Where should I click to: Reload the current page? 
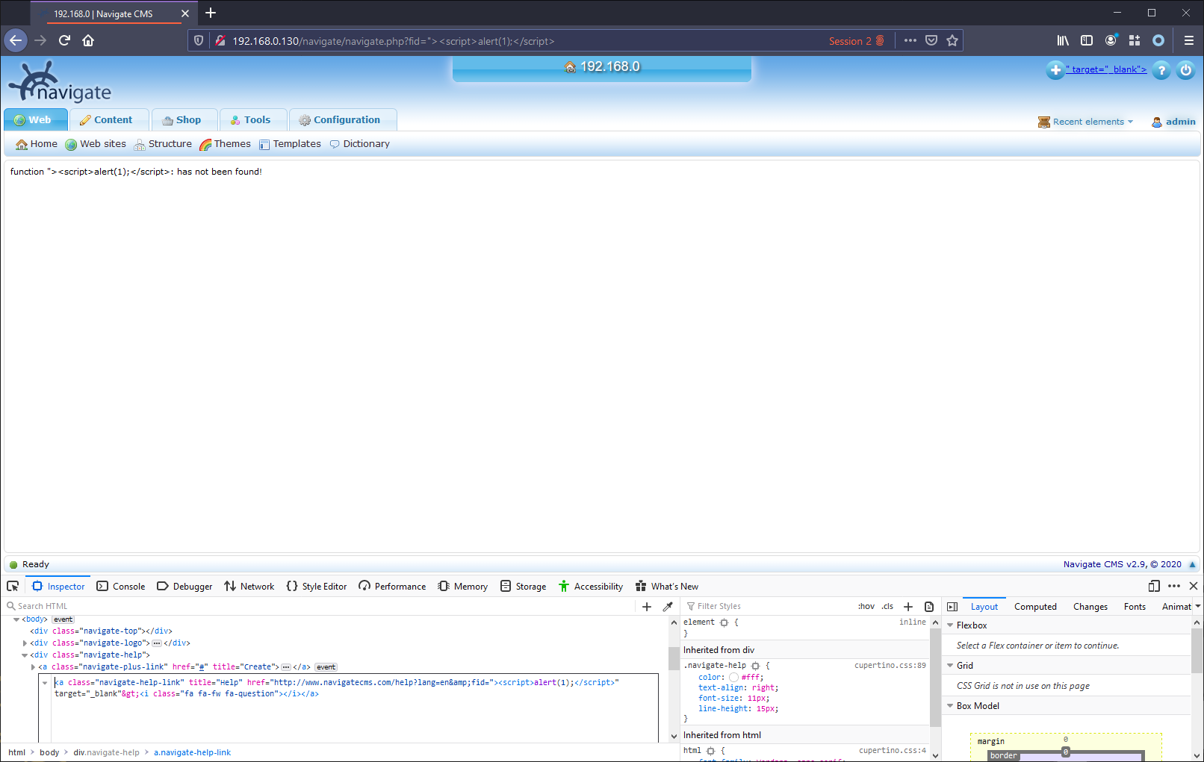[64, 40]
